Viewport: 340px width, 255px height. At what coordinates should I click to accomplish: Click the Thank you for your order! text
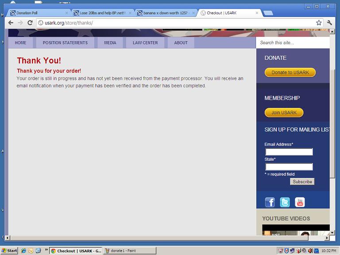point(49,71)
